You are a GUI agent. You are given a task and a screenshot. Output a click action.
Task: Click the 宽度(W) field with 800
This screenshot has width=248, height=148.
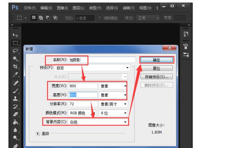tap(83, 86)
